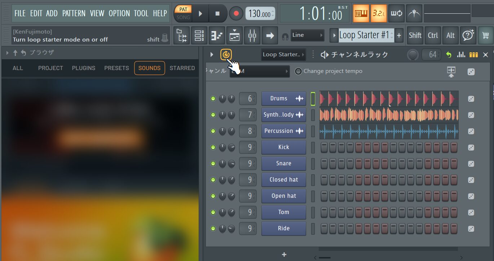This screenshot has width=494, height=261.
Task: Mute the Closed hat channel LED
Action: pos(213,180)
